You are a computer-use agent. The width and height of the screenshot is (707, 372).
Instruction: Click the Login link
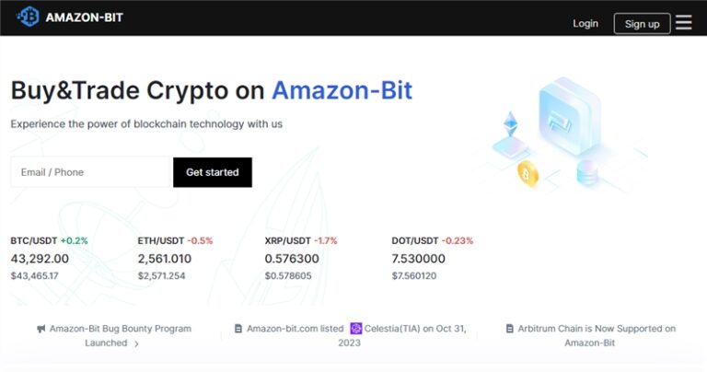click(585, 23)
